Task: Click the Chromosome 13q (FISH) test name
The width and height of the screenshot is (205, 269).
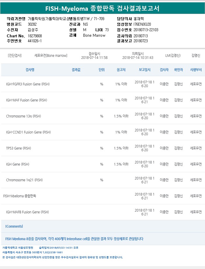Action: click(23, 116)
